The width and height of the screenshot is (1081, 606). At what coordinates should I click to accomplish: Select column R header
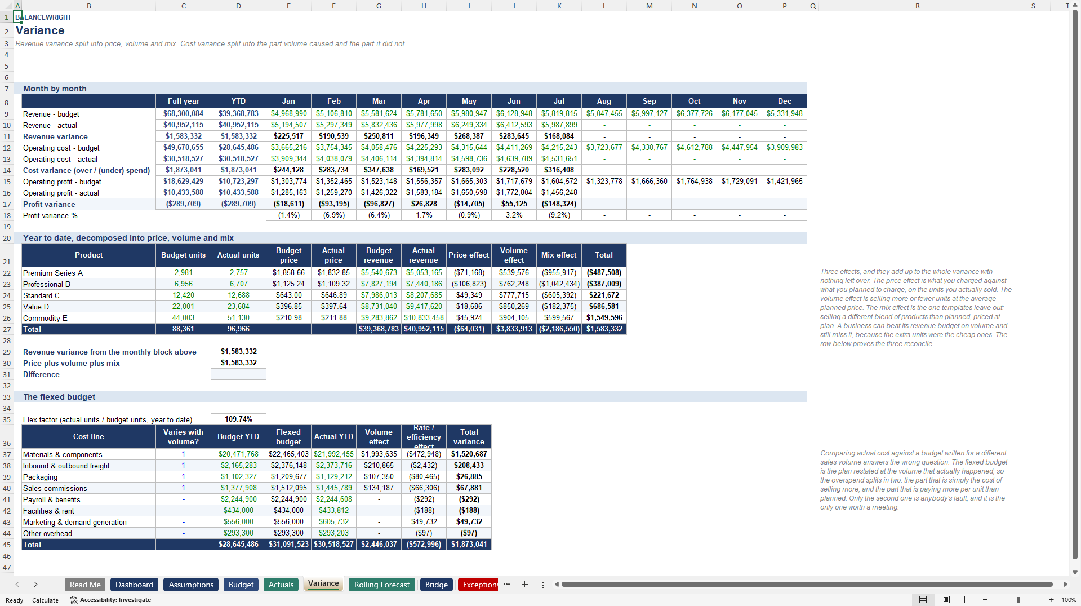tap(917, 6)
